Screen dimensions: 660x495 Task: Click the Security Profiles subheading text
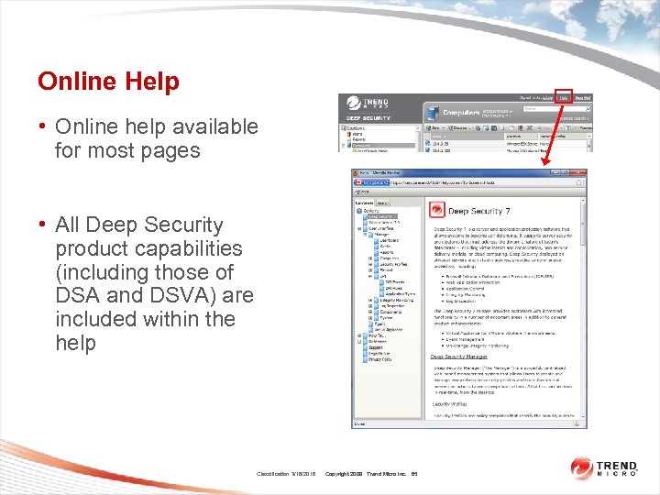click(x=449, y=404)
